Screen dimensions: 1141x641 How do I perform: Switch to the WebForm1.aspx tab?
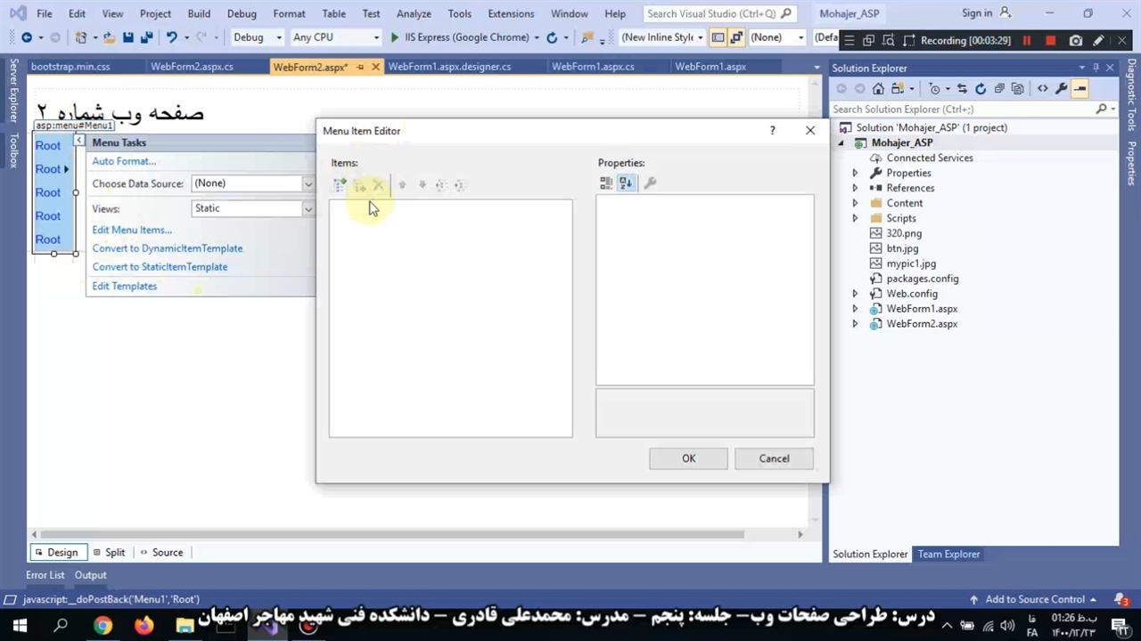710,67
